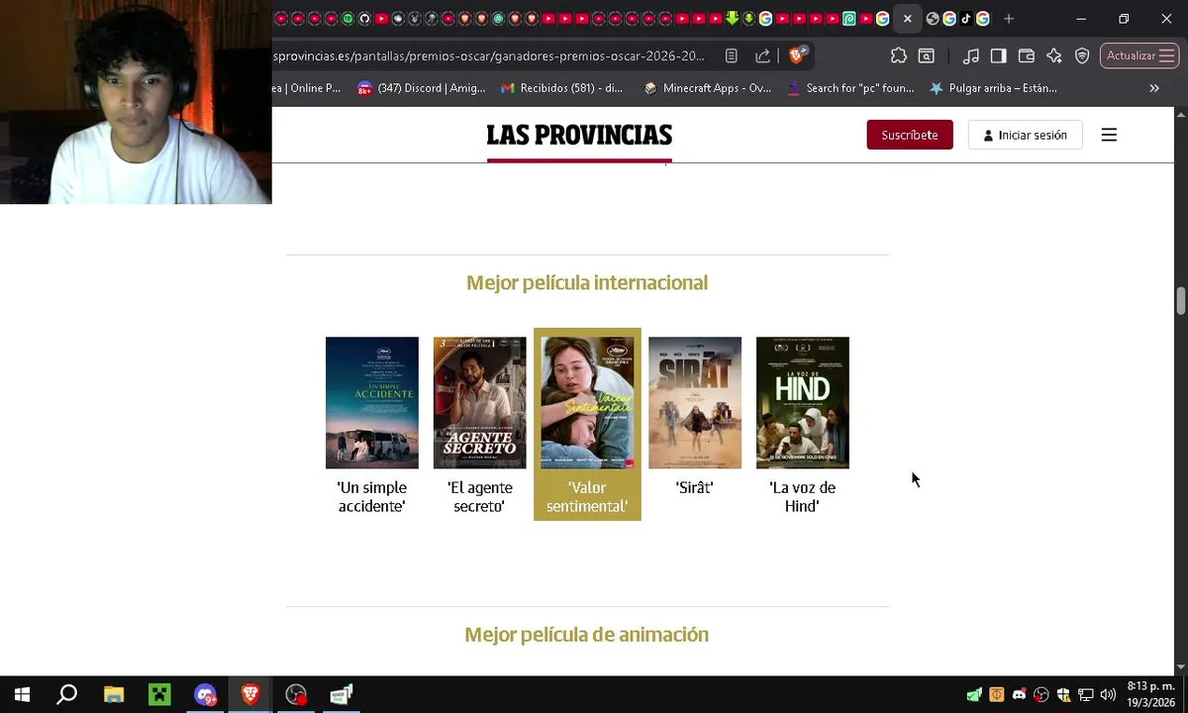This screenshot has width=1188, height=713.
Task: Click the page vertical scrollbar thumb
Action: tap(1180, 301)
